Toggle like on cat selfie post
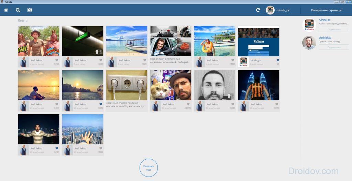352x181 pixels. [188, 104]
